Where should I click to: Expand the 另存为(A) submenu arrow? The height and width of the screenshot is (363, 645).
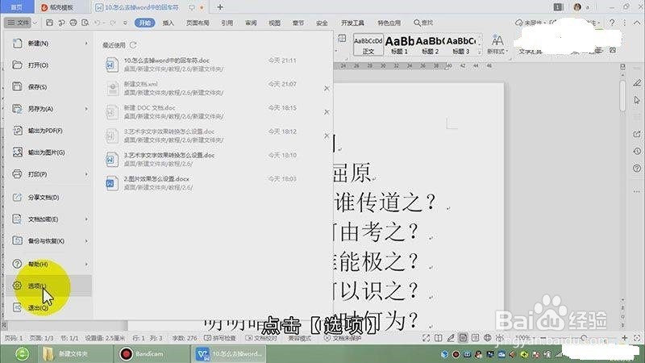pos(86,109)
